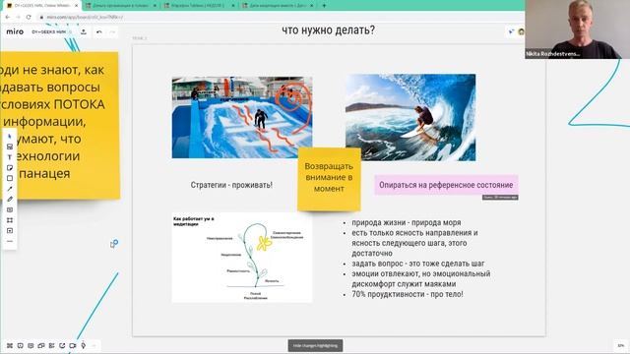Open the Frames panel icon in bottom toolbar
This screenshot has height=354, width=630.
pyautogui.click(x=10, y=345)
